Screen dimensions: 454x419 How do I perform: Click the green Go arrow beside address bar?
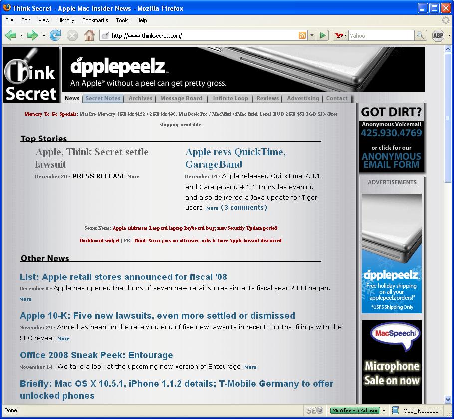[x=323, y=35]
